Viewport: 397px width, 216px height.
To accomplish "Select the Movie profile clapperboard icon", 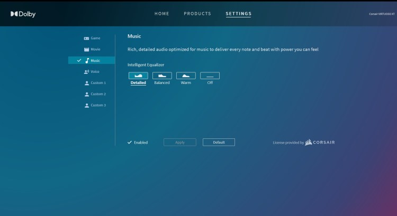I will (87, 49).
